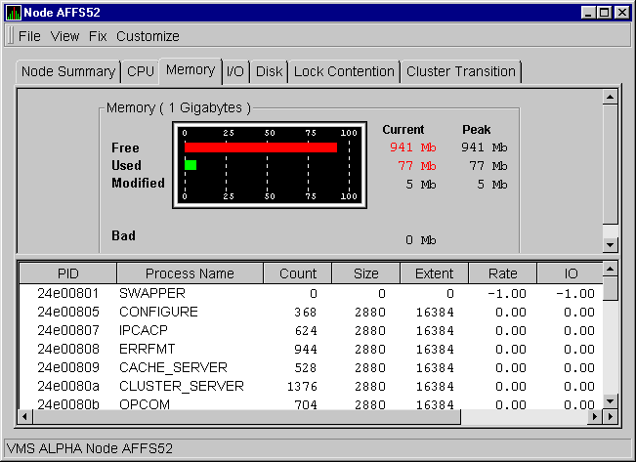Maximize the Node AFFS52 window
Screen dimensions: 636x462
604,12
